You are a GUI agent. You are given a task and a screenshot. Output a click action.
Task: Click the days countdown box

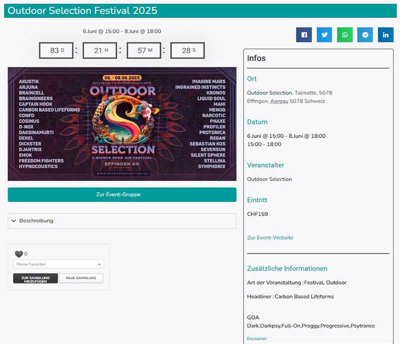[57, 50]
